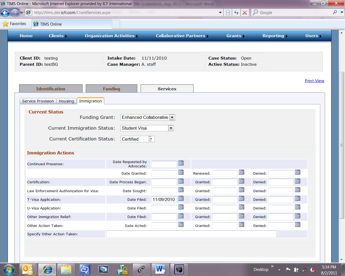Open a new blank browser tab
The image size is (345, 276).
pos(116,24)
